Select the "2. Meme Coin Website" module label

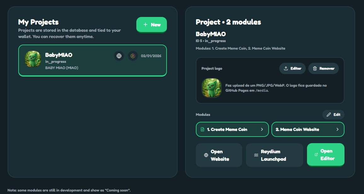tap(297, 129)
